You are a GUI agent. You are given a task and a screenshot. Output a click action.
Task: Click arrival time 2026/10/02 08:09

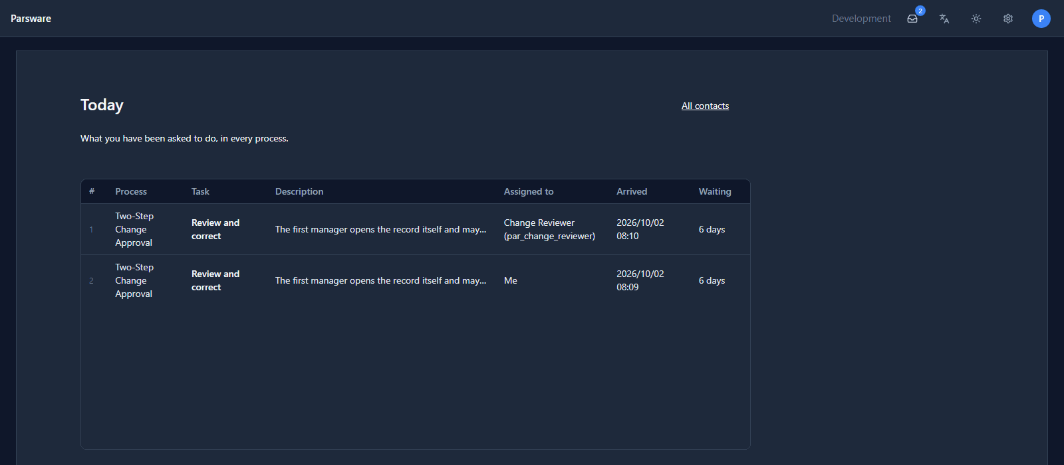640,280
